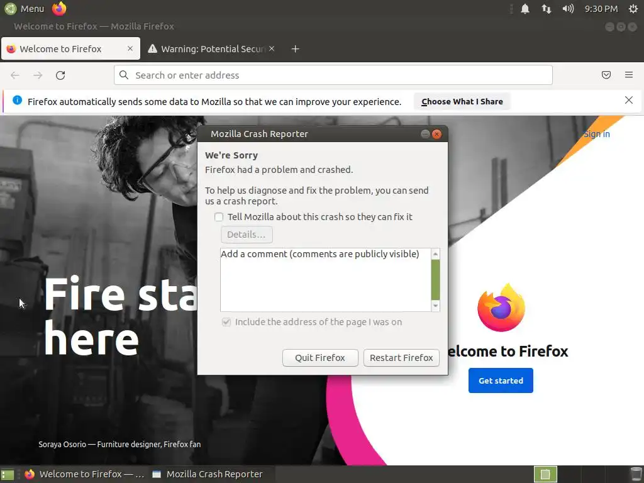Click the Get started button
Viewport: 644px width, 483px height.
(x=501, y=380)
